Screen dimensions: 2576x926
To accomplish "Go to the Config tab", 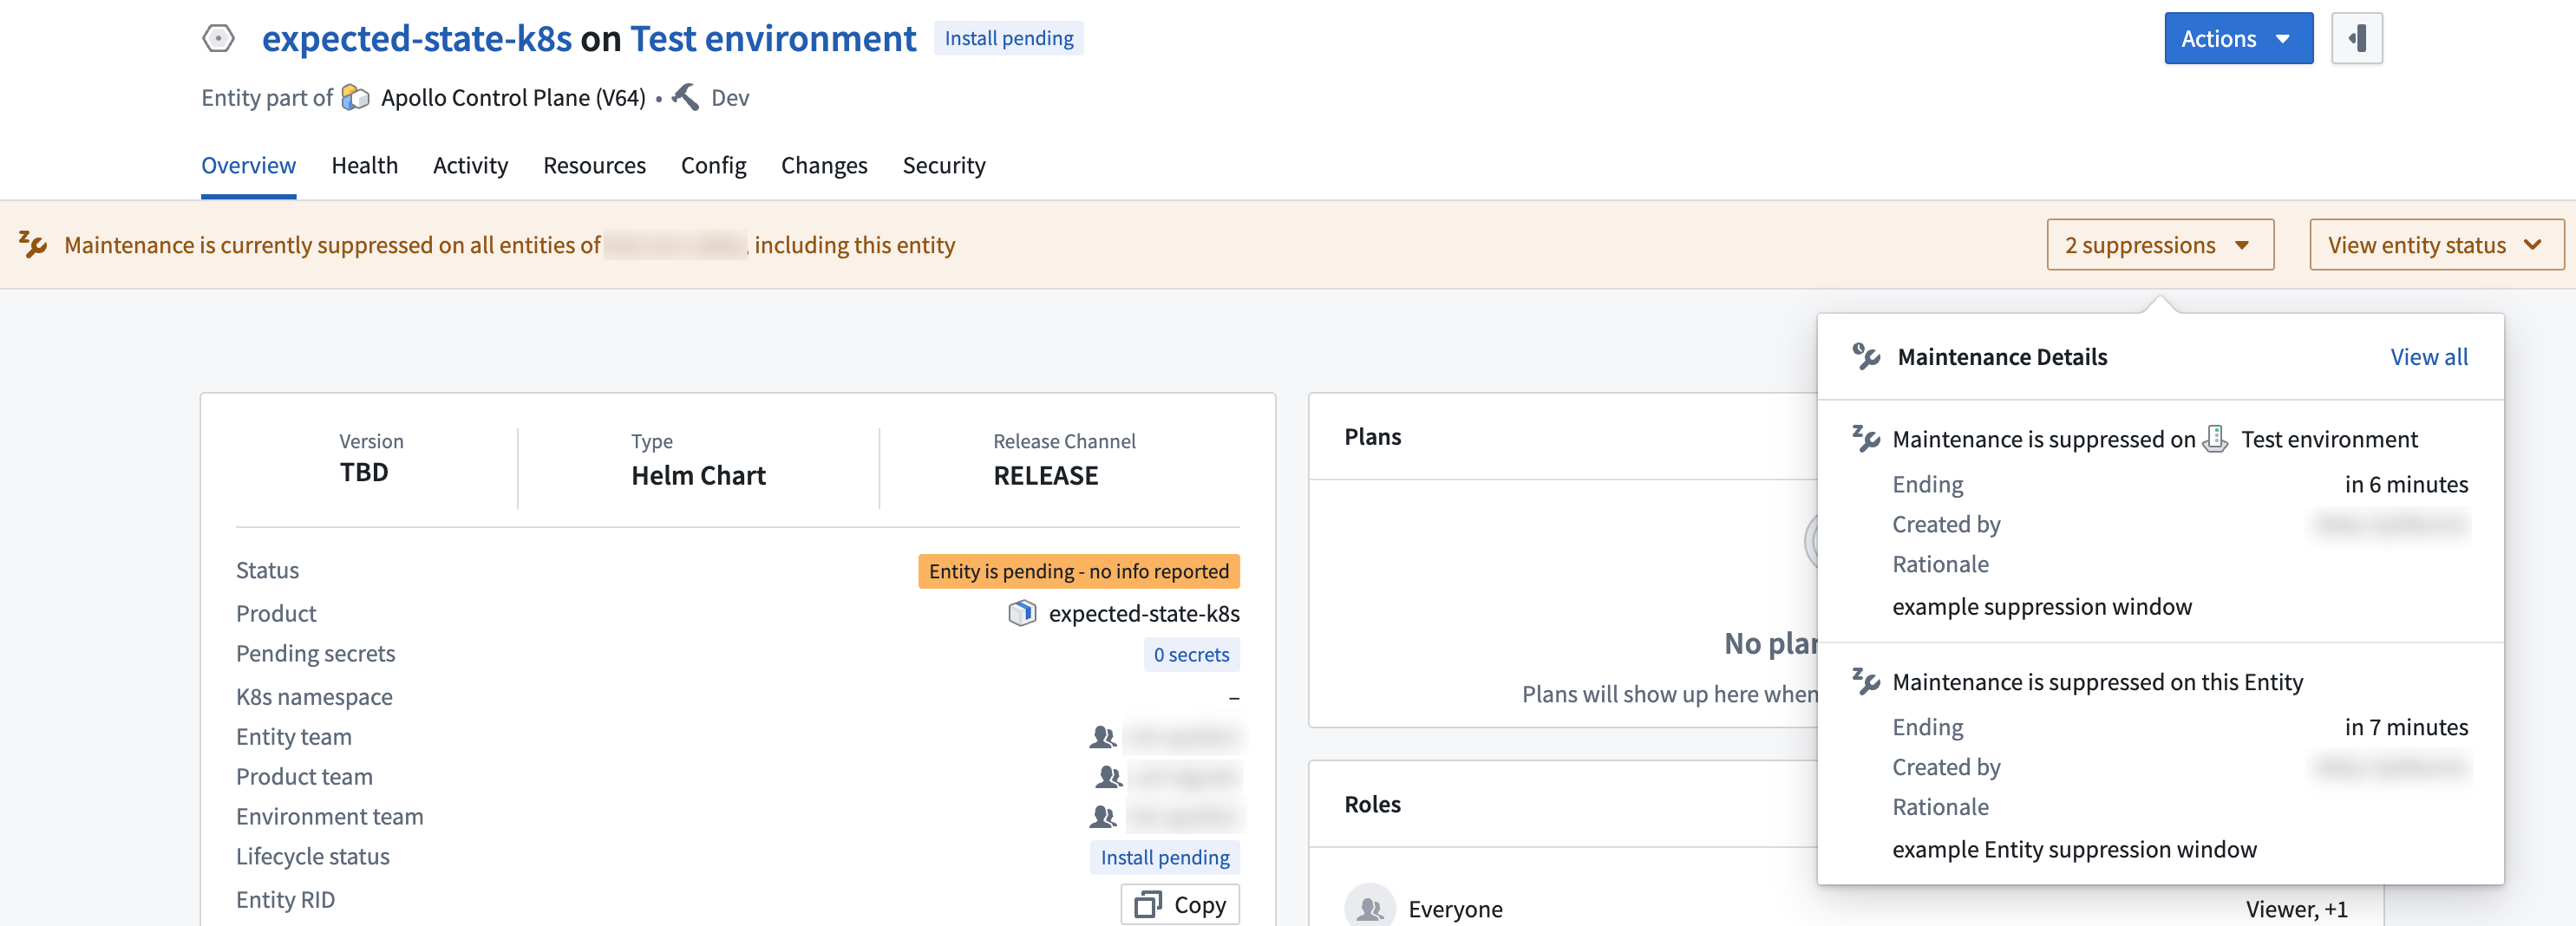I will (713, 165).
